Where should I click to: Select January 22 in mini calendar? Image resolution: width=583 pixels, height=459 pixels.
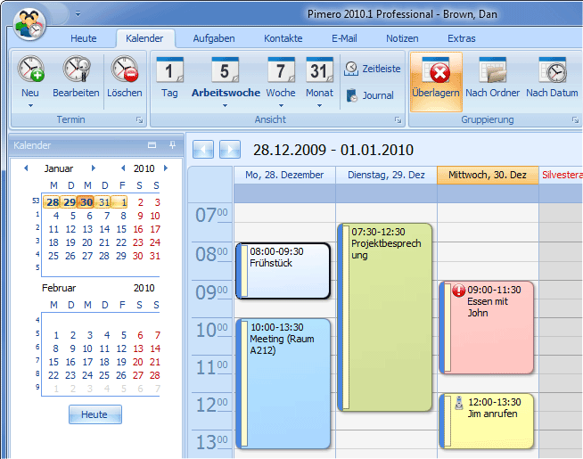[x=121, y=242]
